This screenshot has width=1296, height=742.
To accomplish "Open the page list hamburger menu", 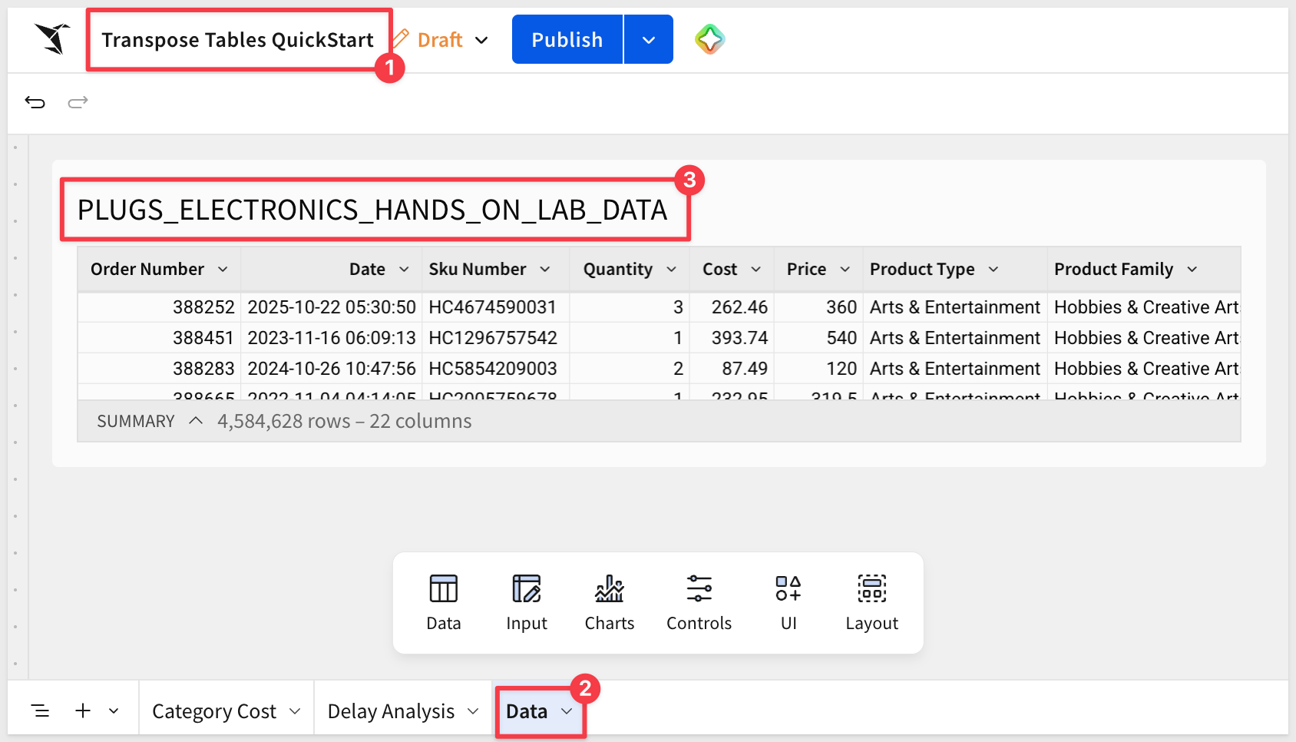I will tap(41, 711).
